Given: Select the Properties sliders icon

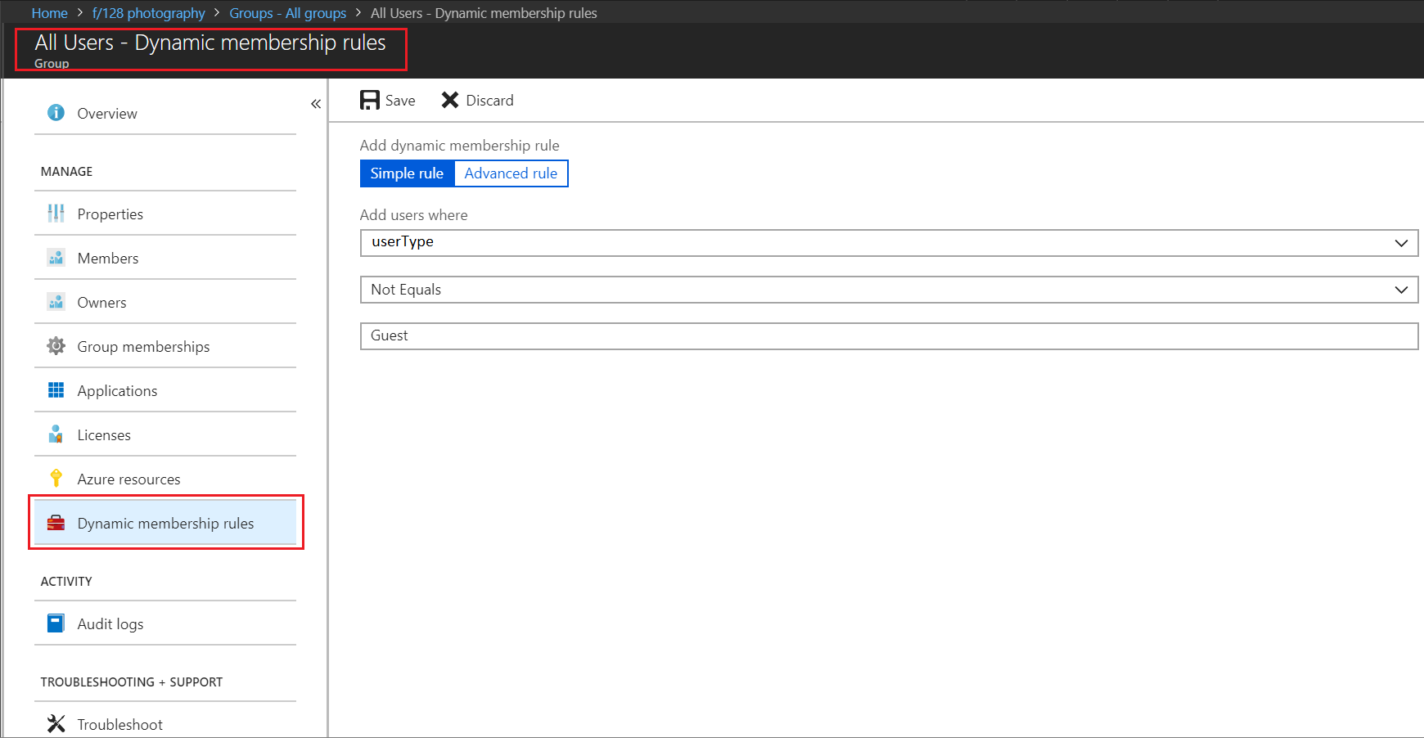Looking at the screenshot, I should tap(56, 214).
